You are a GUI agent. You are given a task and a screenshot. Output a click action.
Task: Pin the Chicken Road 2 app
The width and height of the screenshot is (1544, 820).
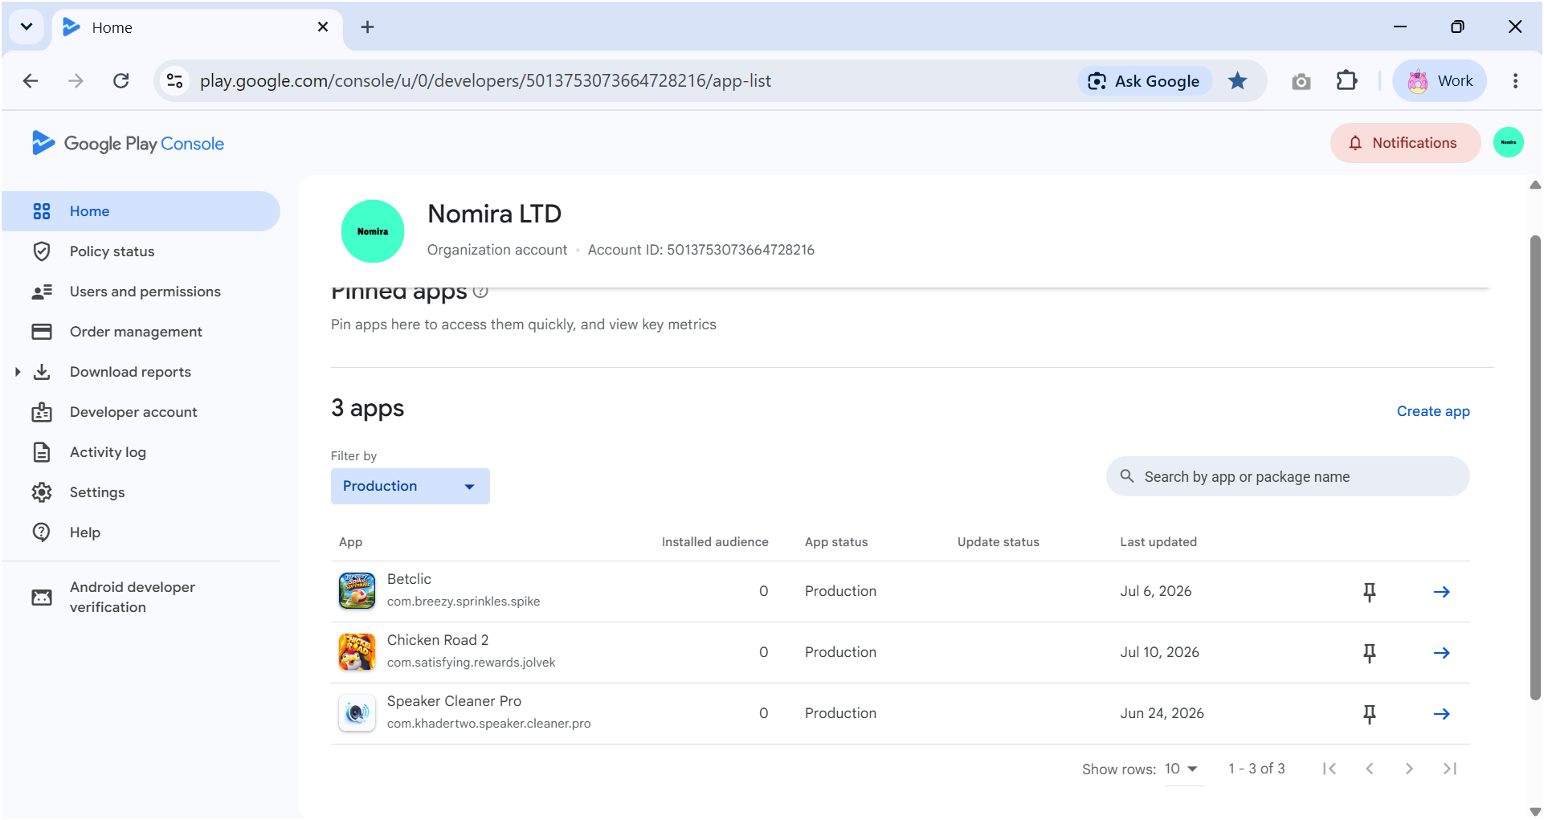1370,653
